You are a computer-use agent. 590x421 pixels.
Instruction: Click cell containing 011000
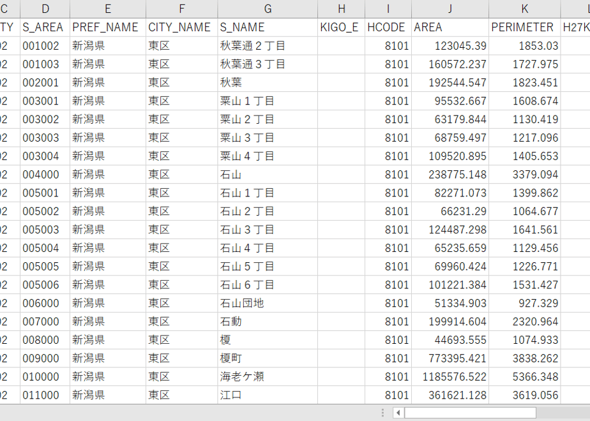coord(45,395)
